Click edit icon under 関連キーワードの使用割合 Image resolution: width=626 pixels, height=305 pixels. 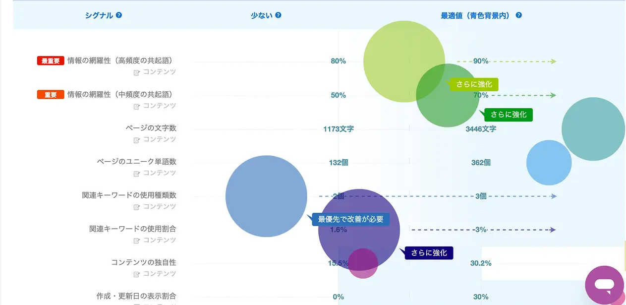137,241
